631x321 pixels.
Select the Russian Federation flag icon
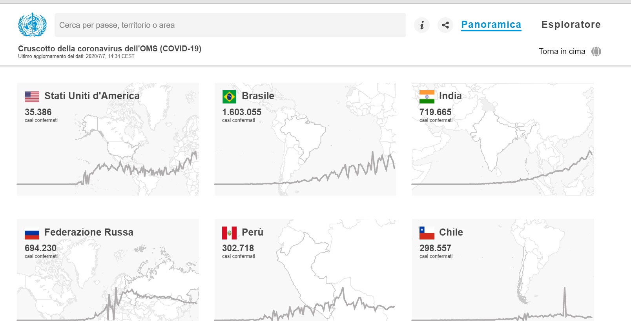[x=32, y=233]
